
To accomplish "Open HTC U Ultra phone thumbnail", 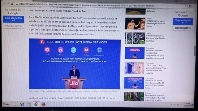I will [x=134, y=68].
